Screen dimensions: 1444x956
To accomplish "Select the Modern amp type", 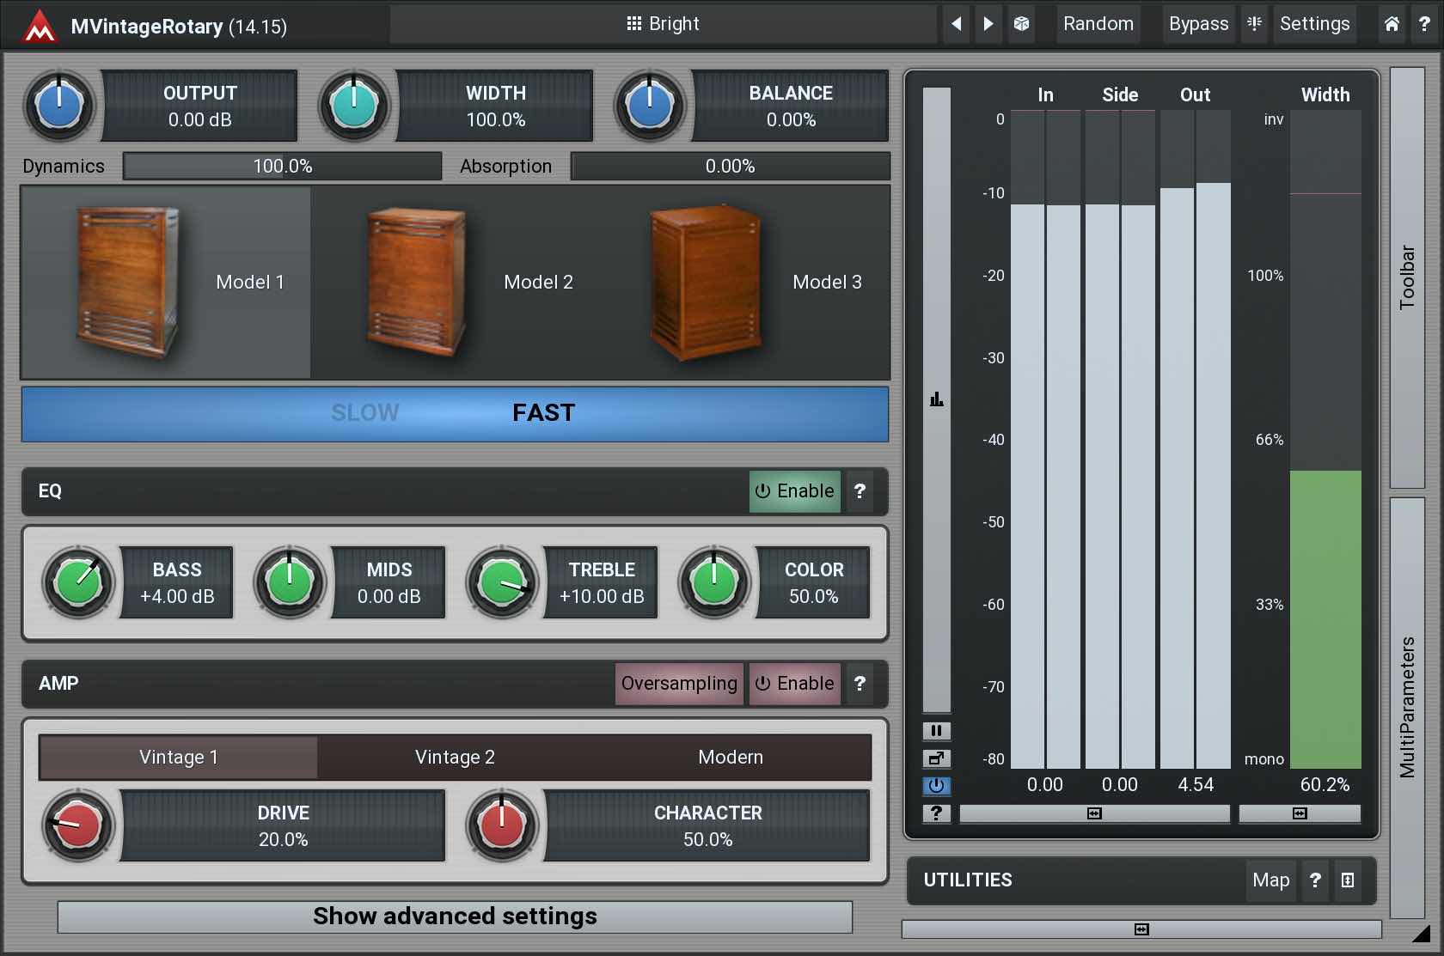I will coord(731,758).
